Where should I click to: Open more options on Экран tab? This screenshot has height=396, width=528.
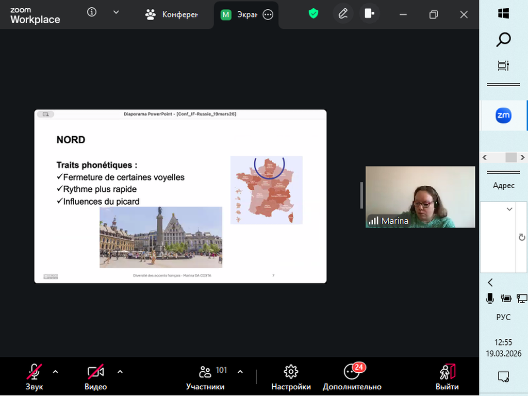point(268,15)
